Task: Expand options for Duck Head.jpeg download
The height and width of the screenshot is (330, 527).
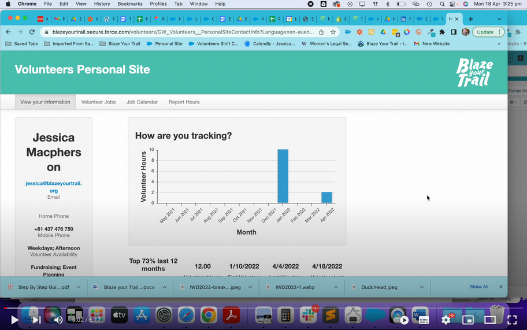Action: coord(422,287)
